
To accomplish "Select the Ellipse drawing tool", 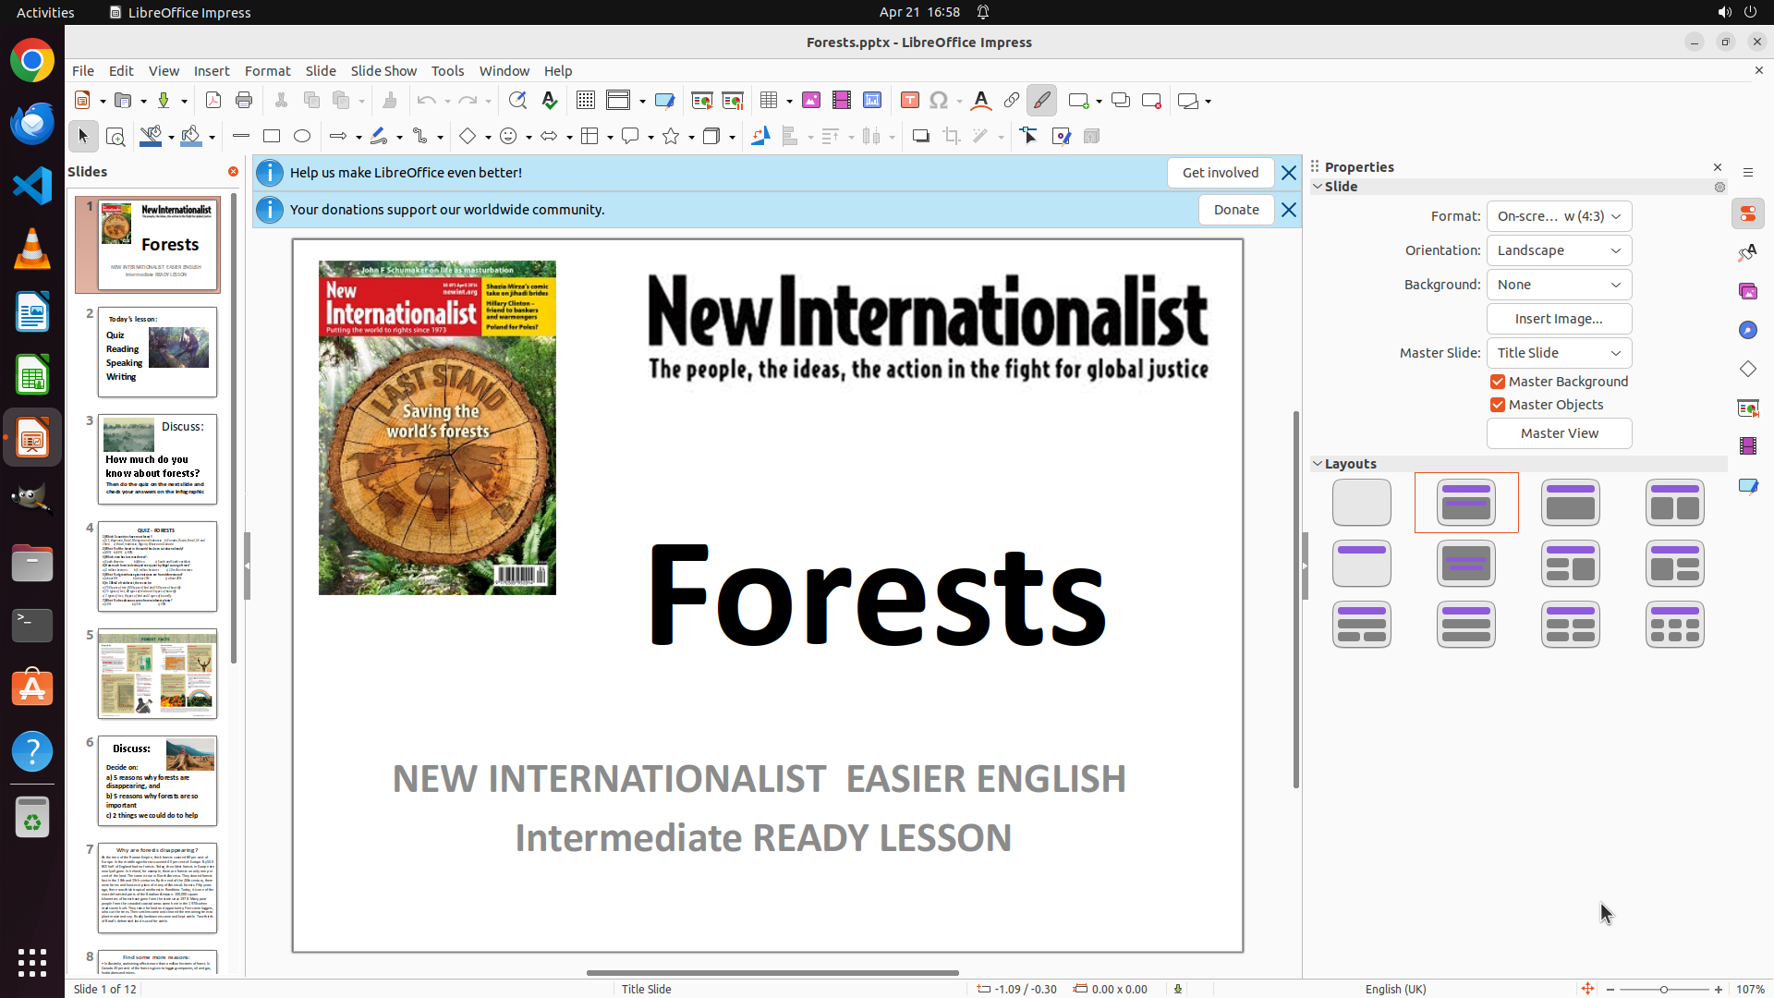I will 302,137.
